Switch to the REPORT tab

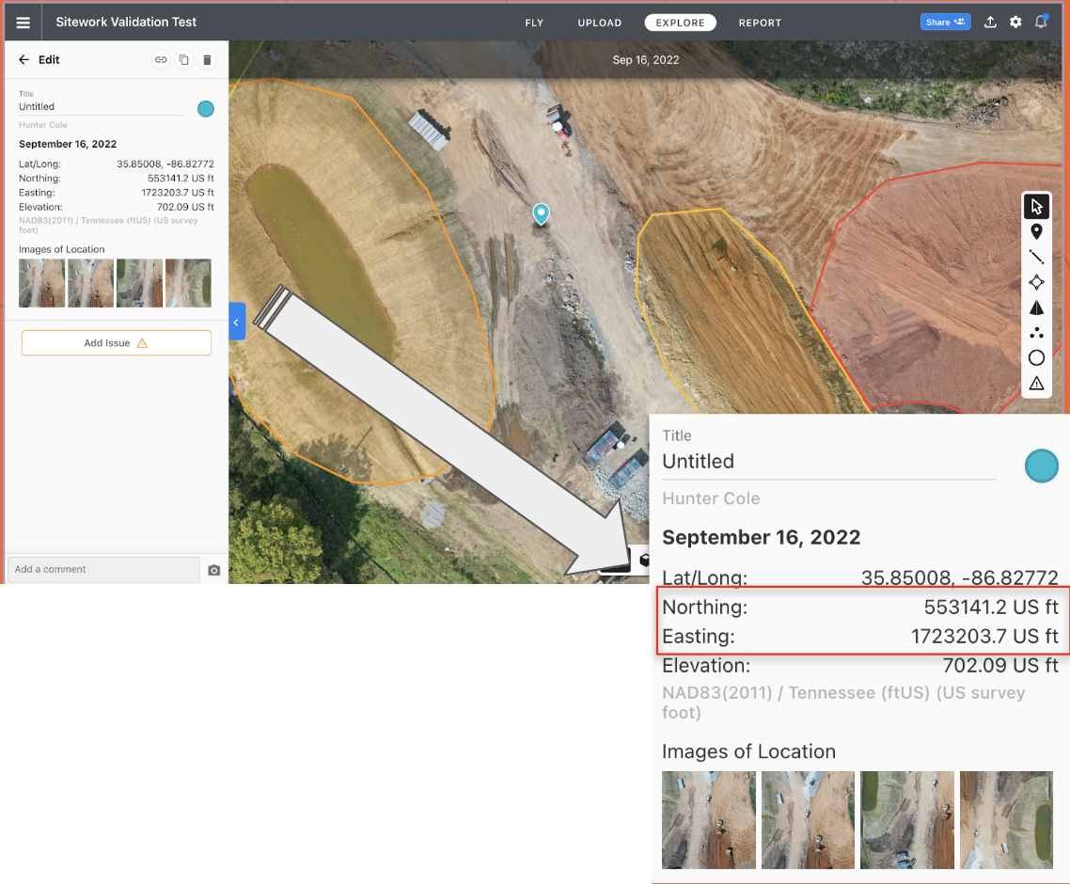pos(760,23)
